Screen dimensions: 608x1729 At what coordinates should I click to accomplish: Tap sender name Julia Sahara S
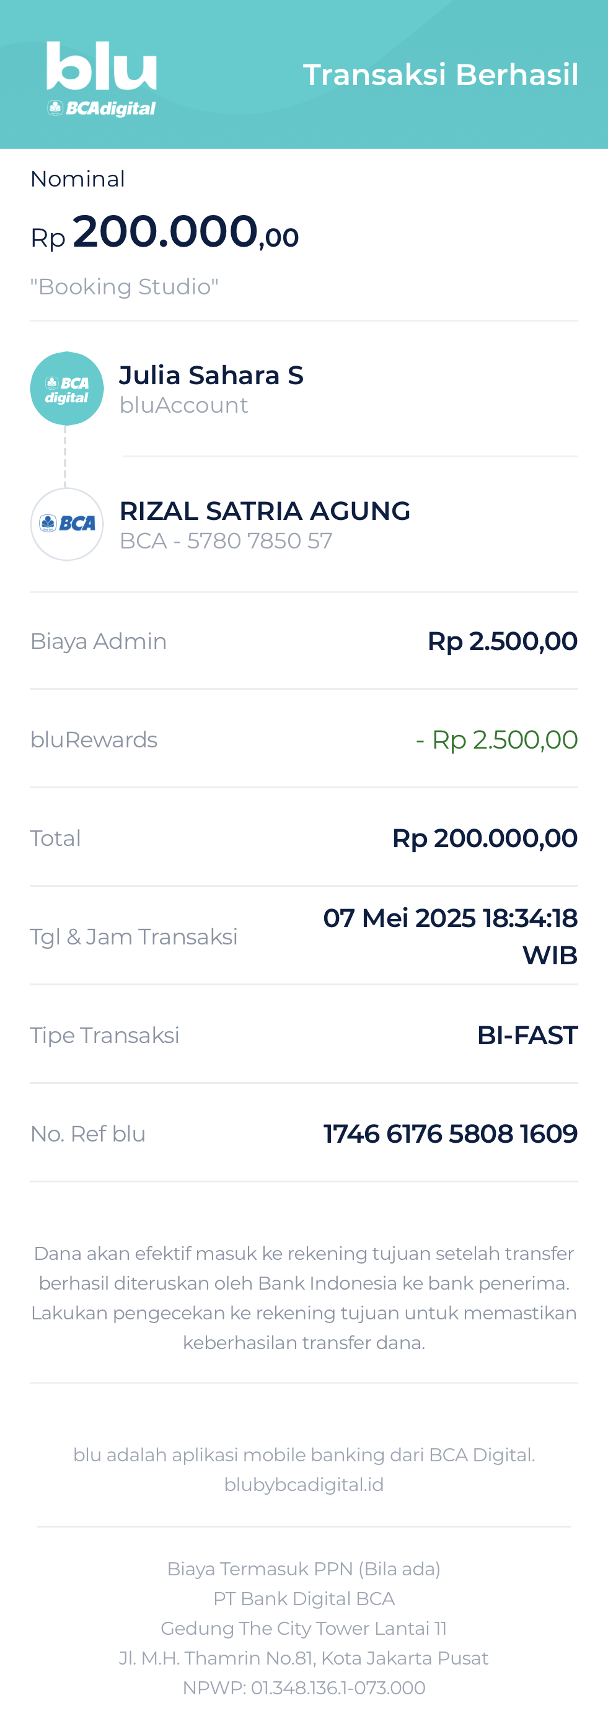click(x=211, y=375)
